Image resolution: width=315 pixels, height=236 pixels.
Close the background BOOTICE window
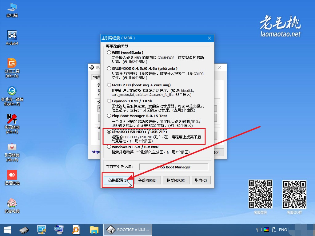point(220,67)
